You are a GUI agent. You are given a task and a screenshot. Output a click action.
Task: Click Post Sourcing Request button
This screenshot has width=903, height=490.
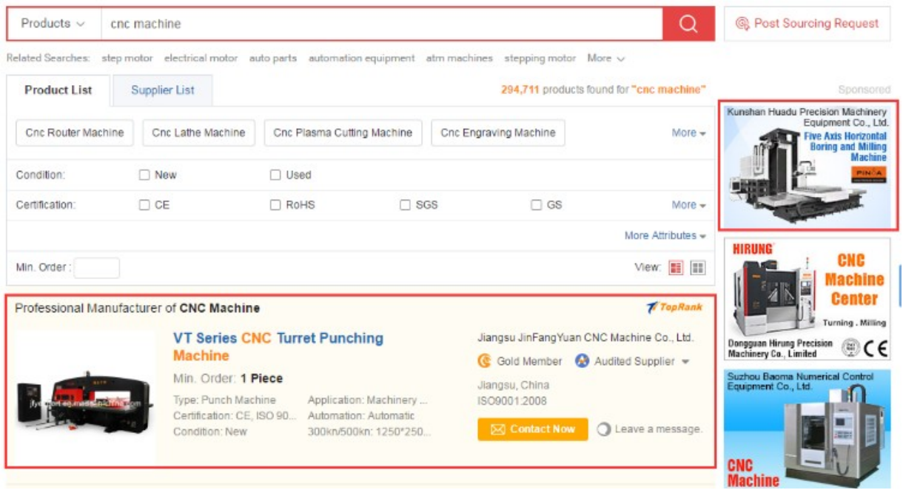point(808,24)
